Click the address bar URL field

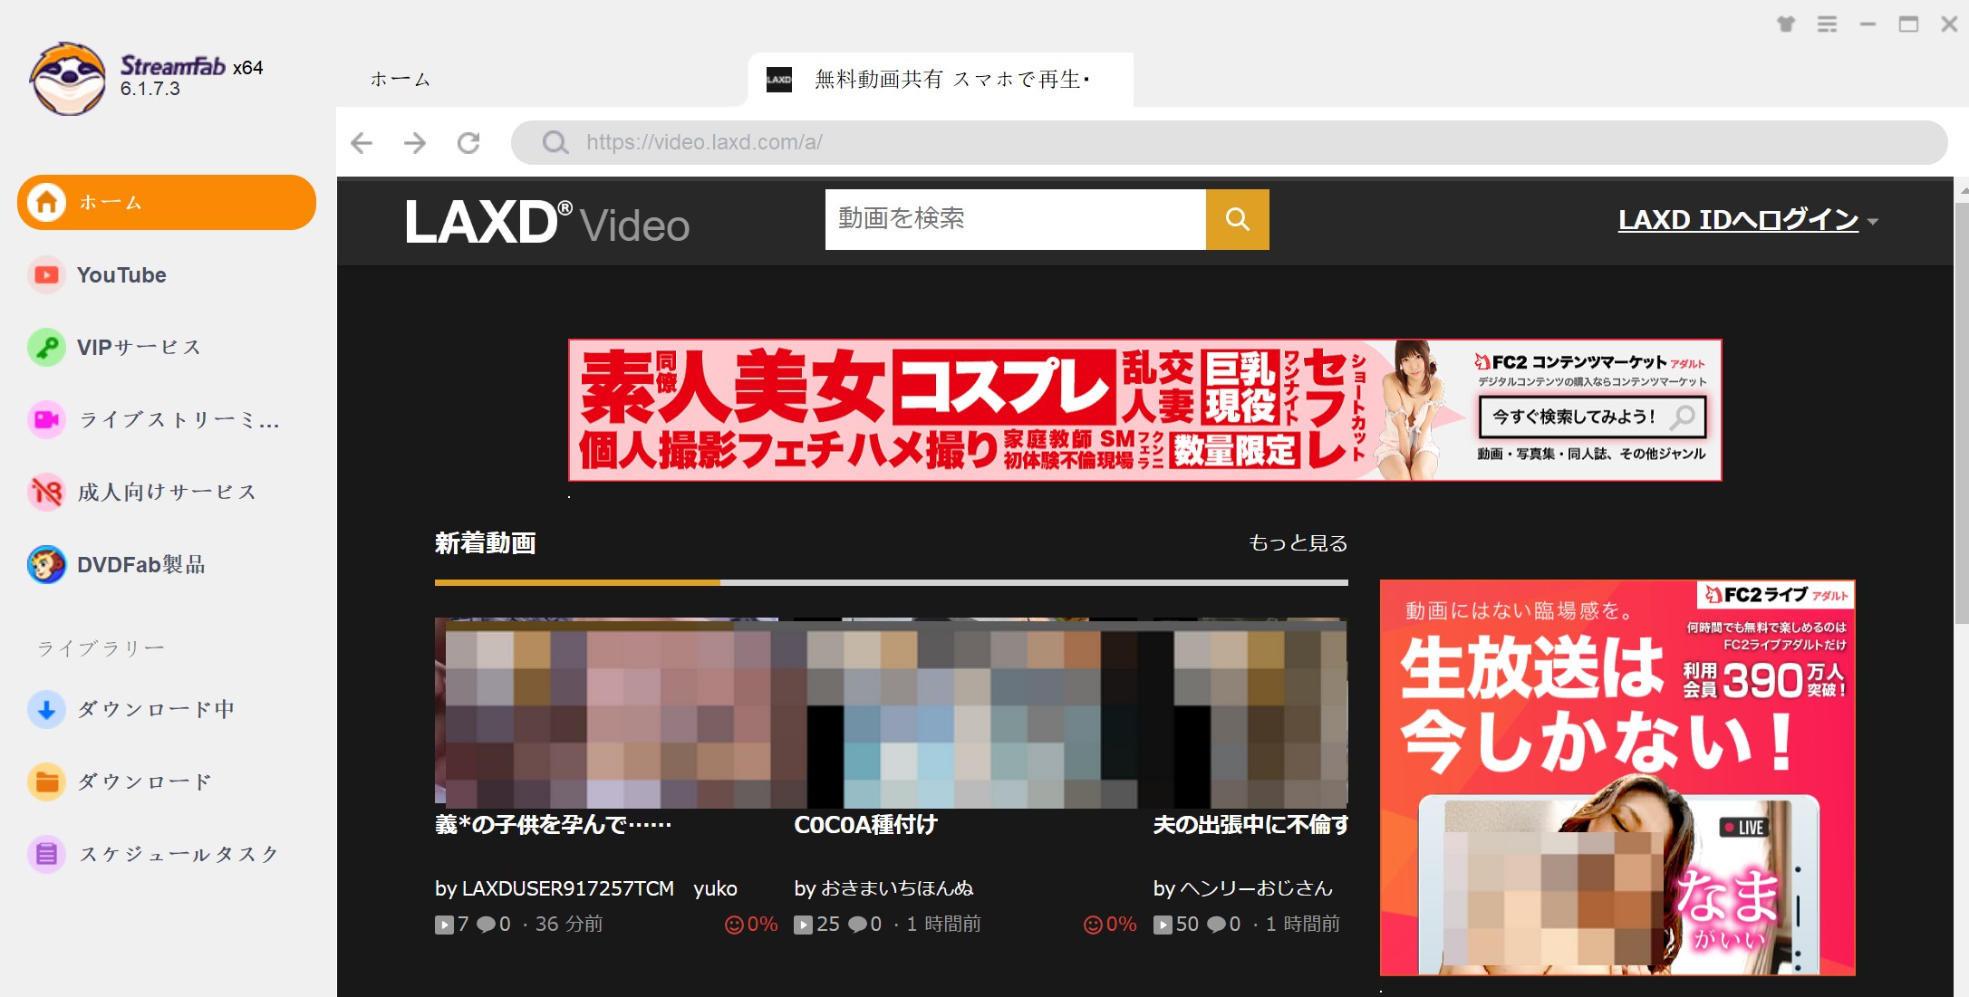1229,143
